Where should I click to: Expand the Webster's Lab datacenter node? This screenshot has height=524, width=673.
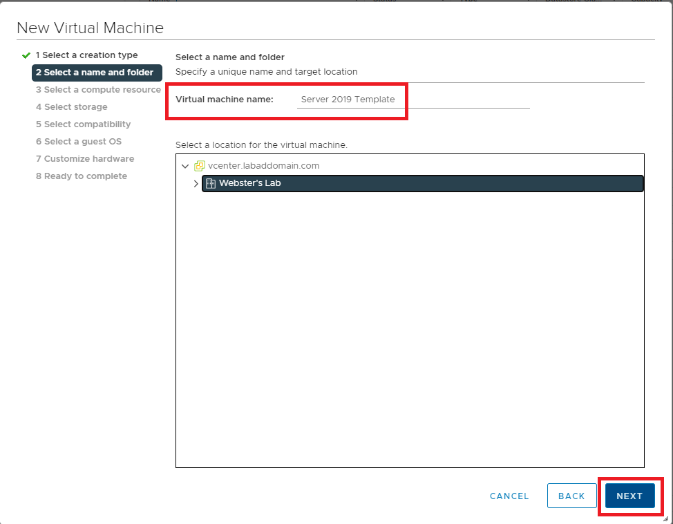pos(196,184)
